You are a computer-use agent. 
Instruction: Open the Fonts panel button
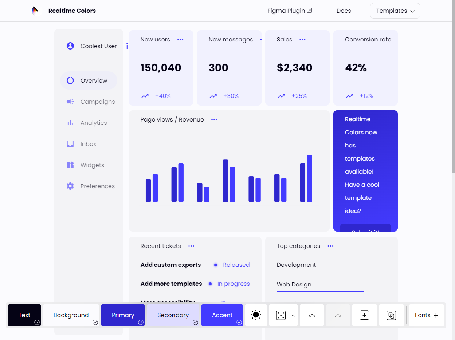coord(427,315)
